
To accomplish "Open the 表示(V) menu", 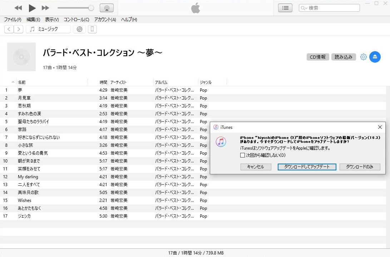I will coord(52,19).
